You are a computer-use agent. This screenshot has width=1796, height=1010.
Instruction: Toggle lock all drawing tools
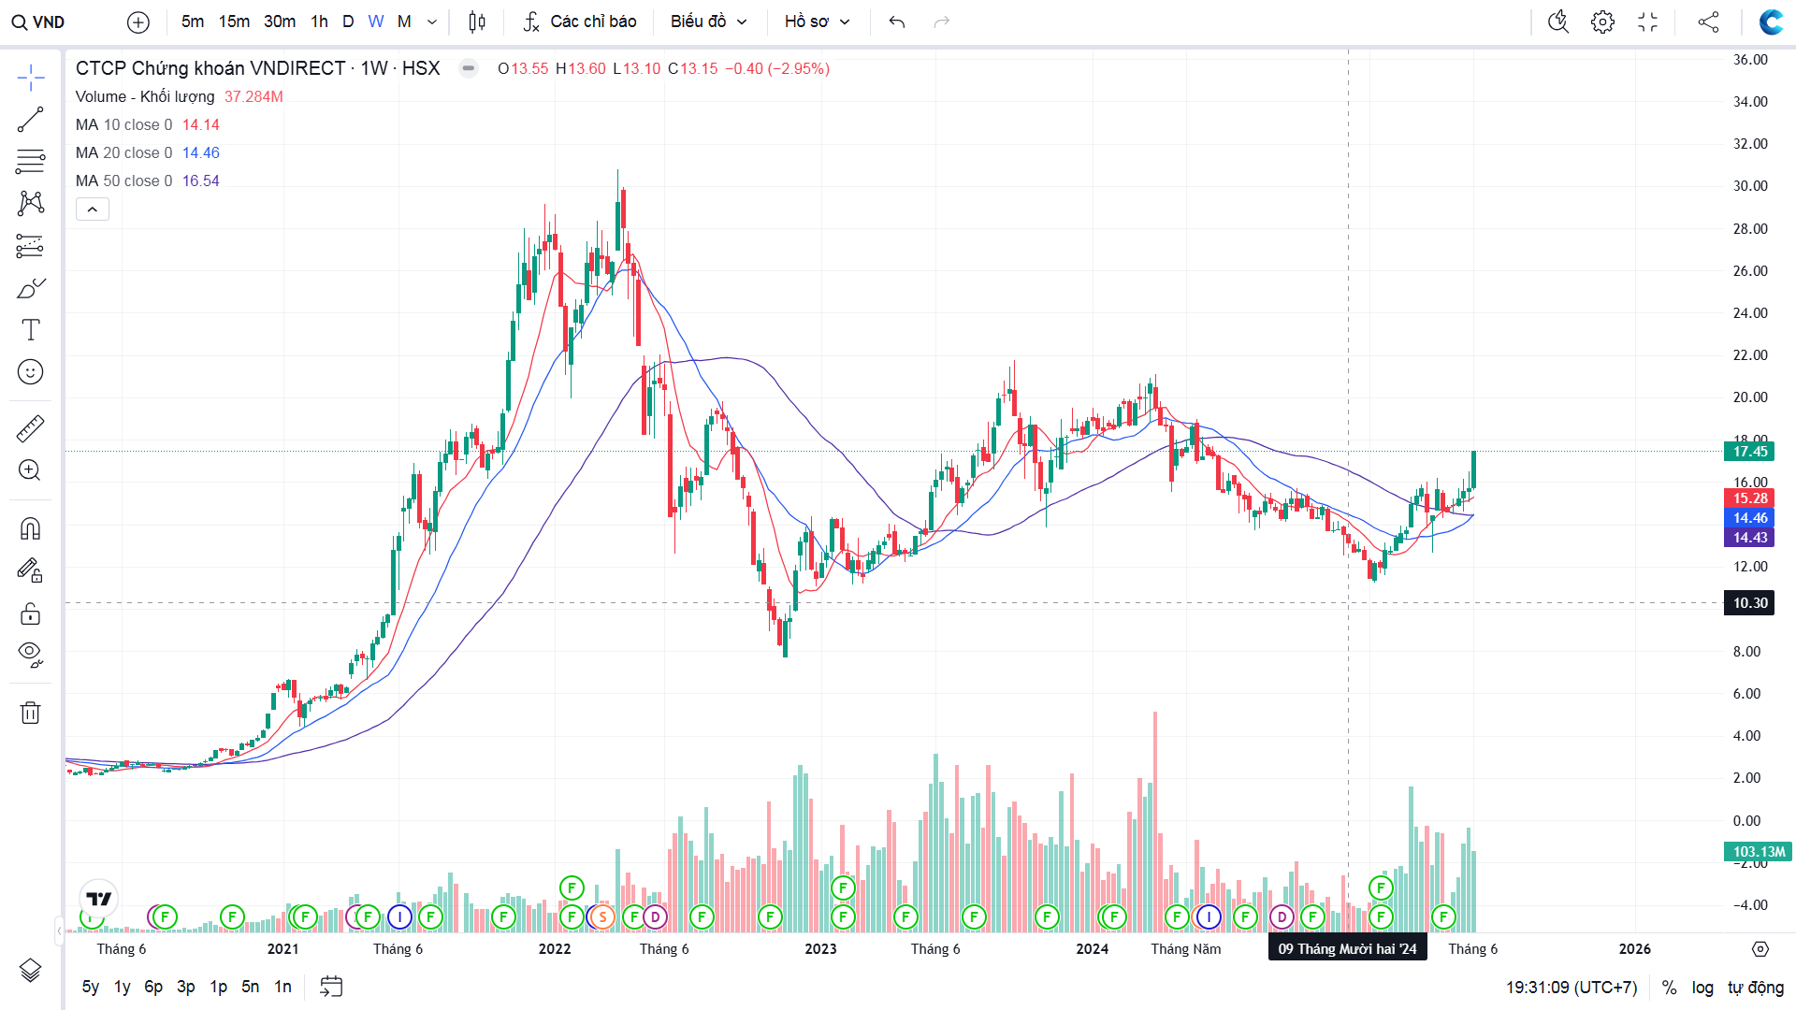[30, 613]
